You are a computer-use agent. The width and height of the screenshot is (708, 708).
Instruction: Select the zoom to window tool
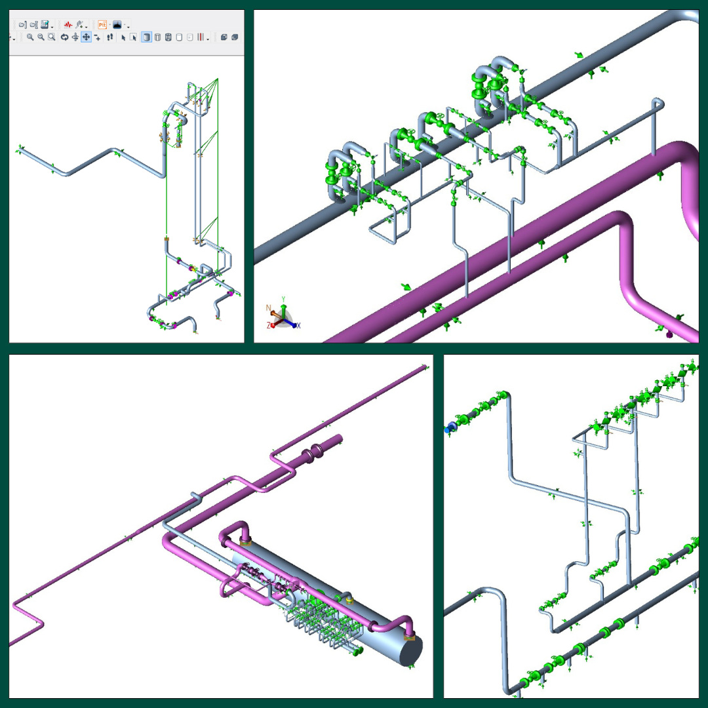coord(52,37)
